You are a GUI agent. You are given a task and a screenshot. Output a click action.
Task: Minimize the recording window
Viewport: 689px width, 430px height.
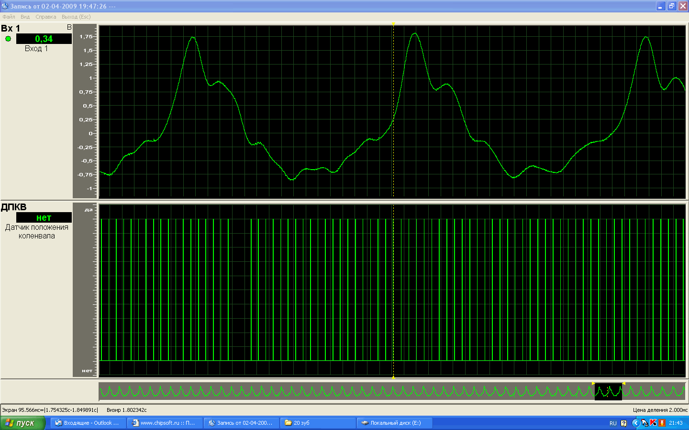pos(661,6)
